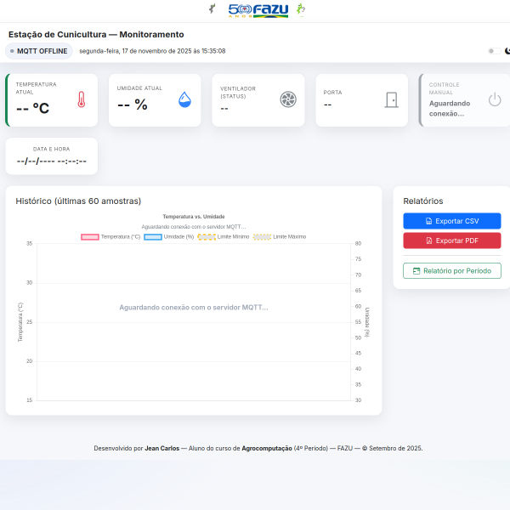510x510 pixels.
Task: Click the Umidade Atual card
Action: [x=155, y=100]
